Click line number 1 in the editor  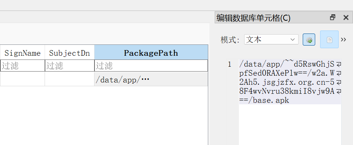[229, 64]
